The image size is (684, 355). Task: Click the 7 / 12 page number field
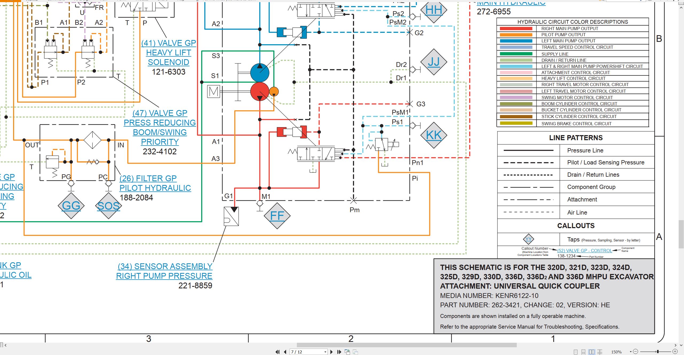[x=307, y=352]
